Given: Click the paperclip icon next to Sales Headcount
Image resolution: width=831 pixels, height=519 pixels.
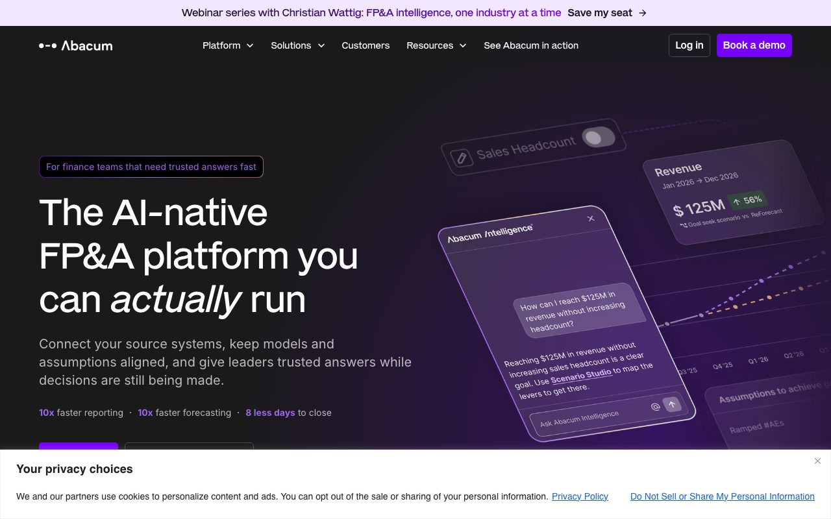Looking at the screenshot, I should pos(462,158).
